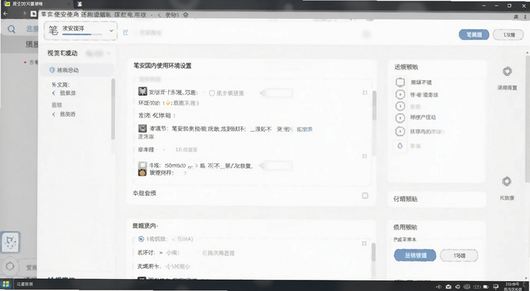Select the blue radio button in the lower card

click(x=141, y=239)
